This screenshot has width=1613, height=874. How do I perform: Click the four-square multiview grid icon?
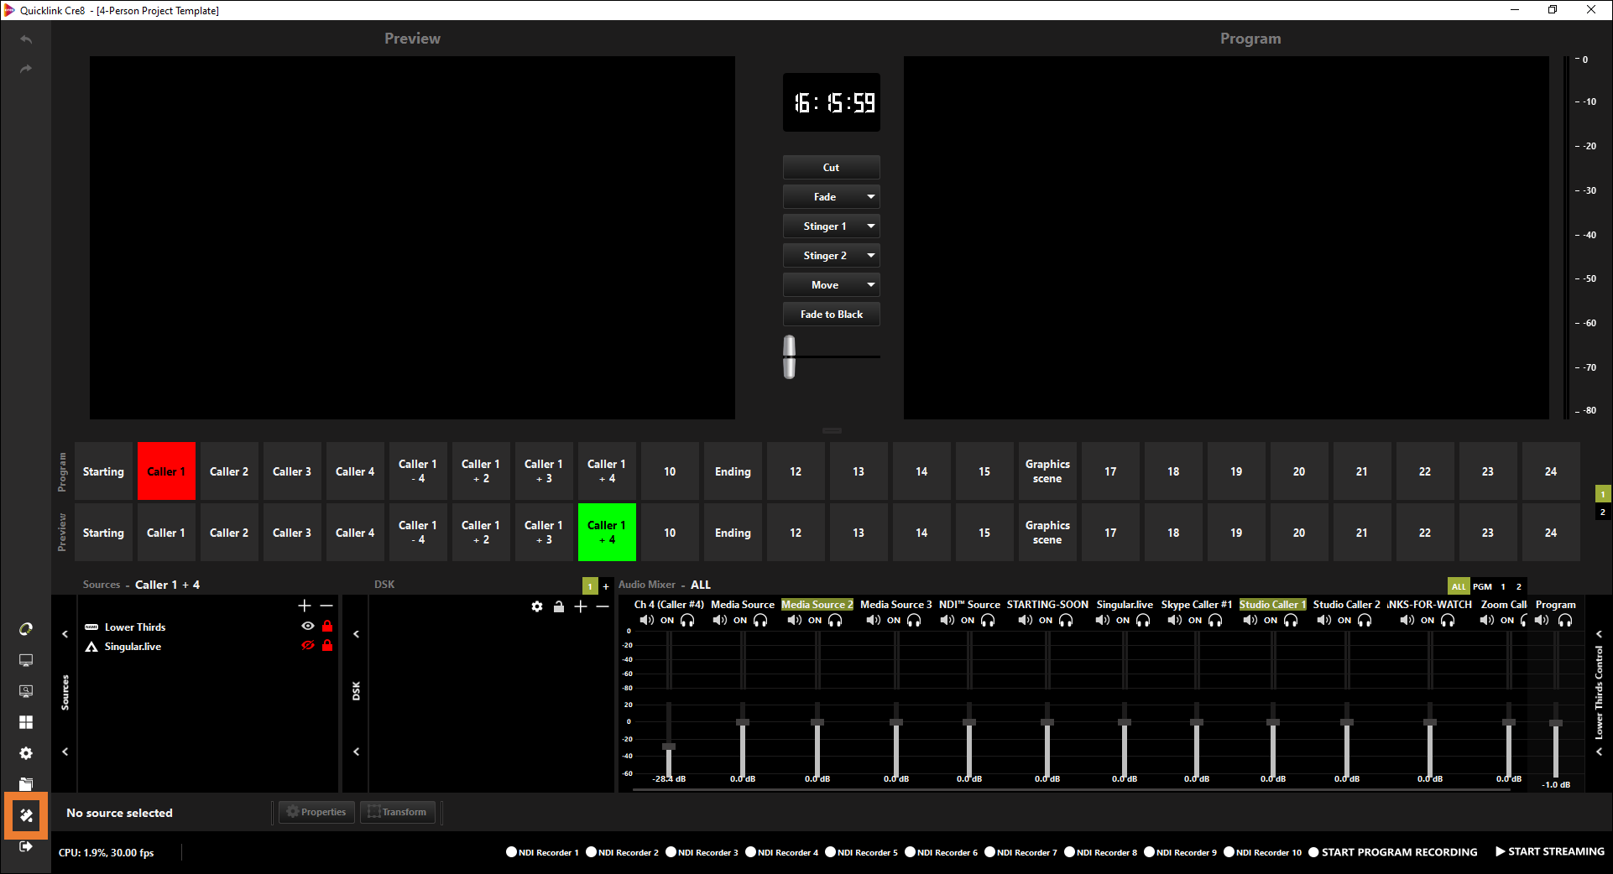[x=26, y=722]
